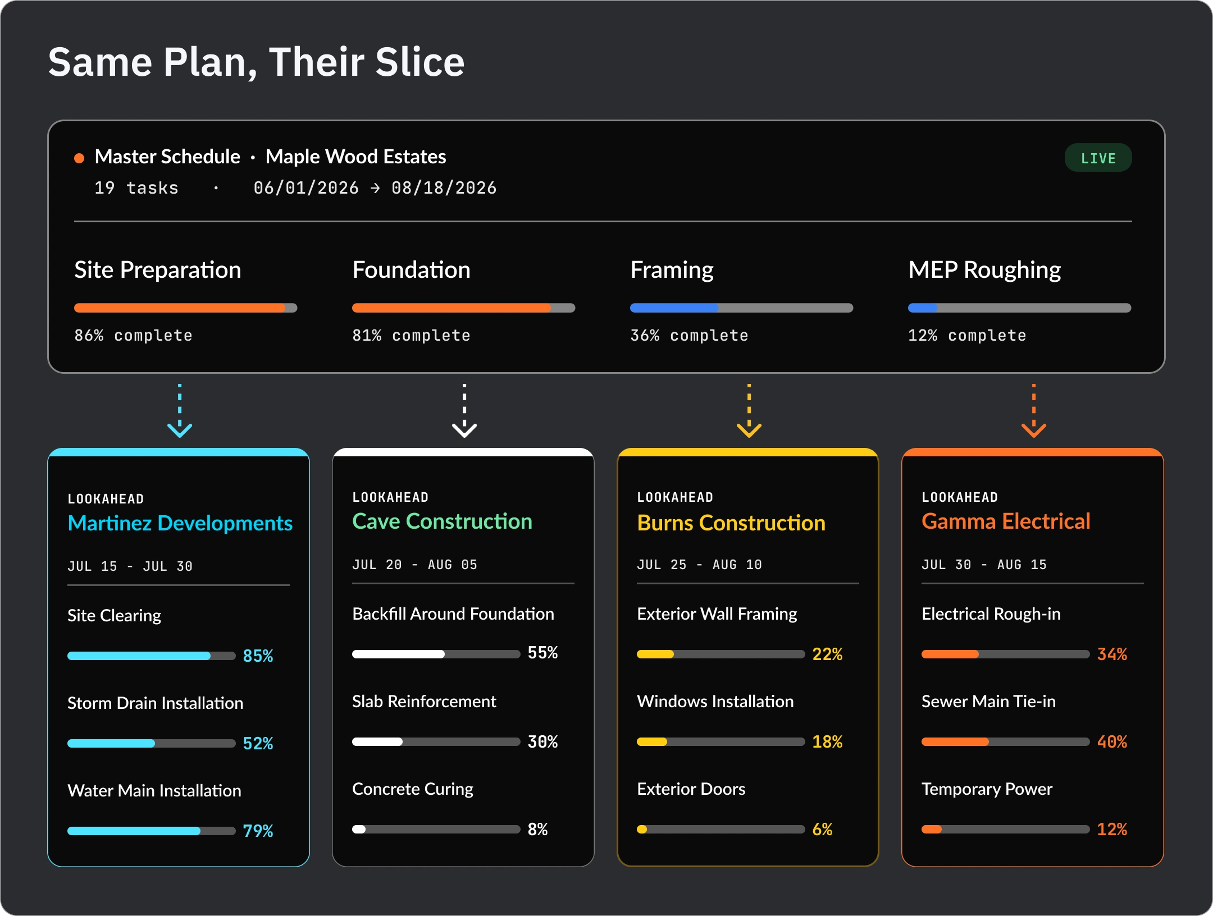
Task: Click the Exterior Wall Framing progress bar
Action: click(720, 654)
